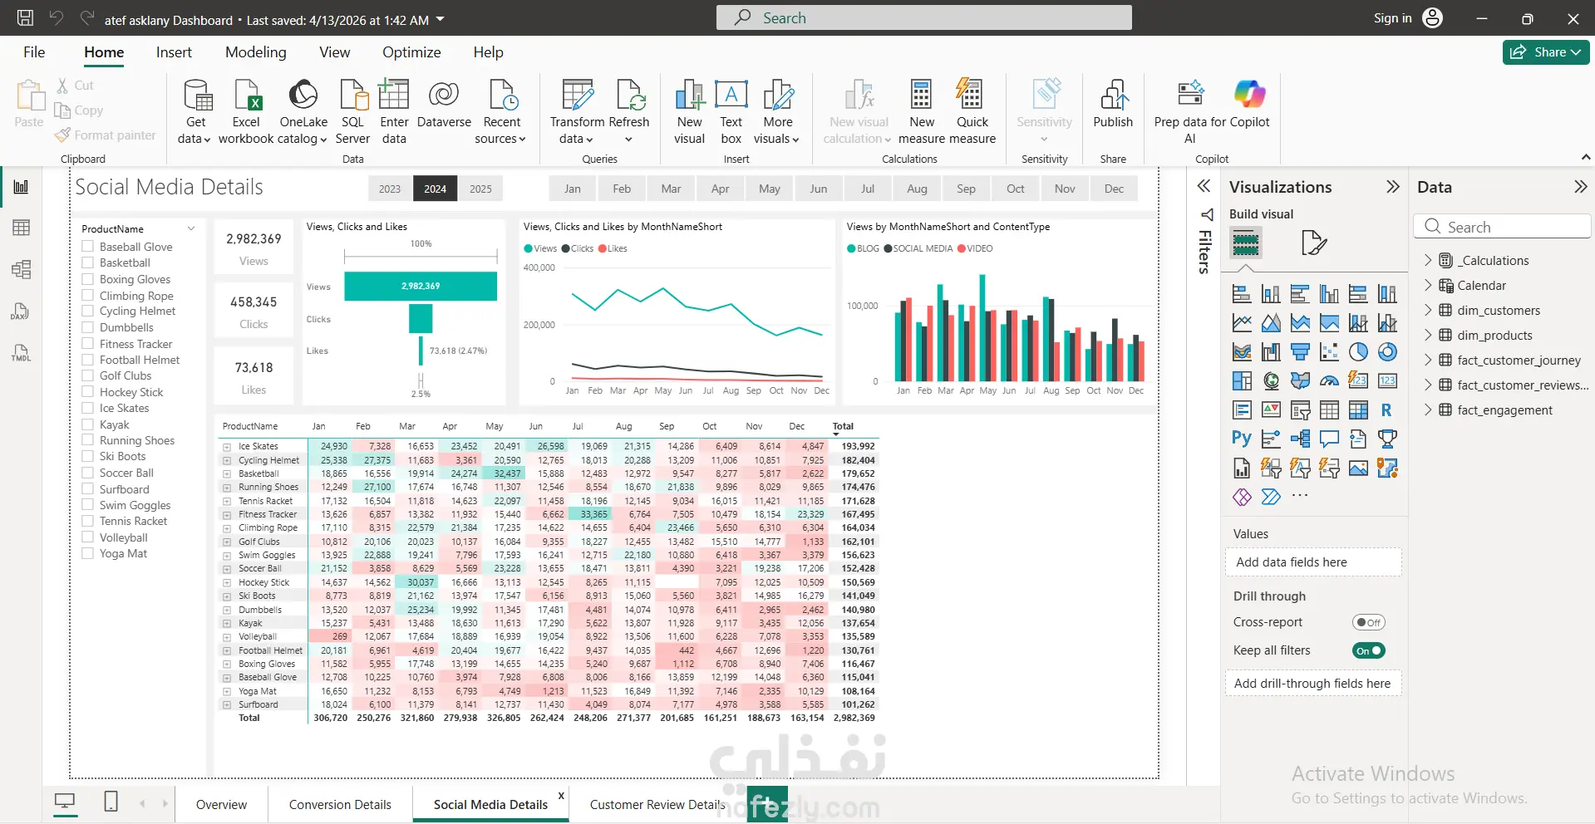Open the Share button dropdown
This screenshot has width=1595, height=824.
[1546, 52]
